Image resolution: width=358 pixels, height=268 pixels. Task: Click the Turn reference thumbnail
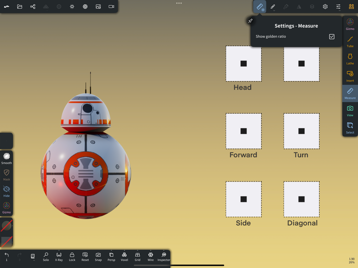coord(301,131)
